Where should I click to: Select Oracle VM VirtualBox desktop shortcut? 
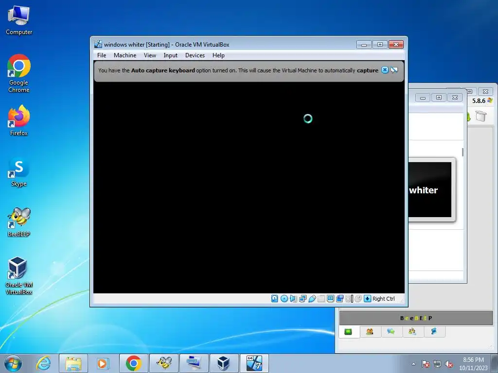pos(19,276)
